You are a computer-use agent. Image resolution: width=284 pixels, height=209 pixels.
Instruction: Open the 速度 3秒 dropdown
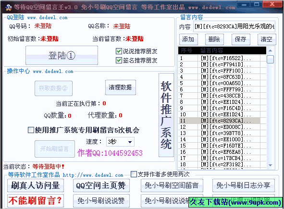(120, 142)
